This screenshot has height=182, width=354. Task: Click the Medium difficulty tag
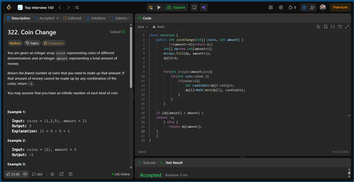coord(15,43)
